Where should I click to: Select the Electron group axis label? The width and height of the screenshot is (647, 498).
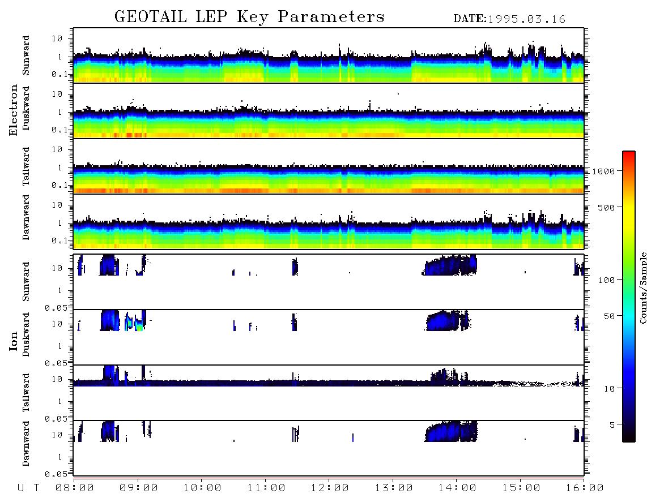(x=14, y=110)
